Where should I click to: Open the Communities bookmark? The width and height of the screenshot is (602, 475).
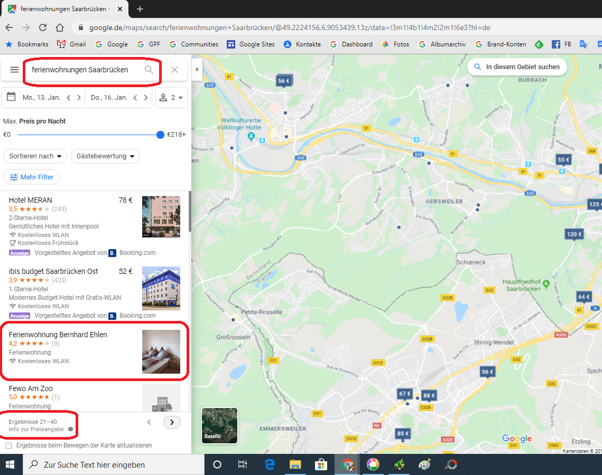pos(194,44)
